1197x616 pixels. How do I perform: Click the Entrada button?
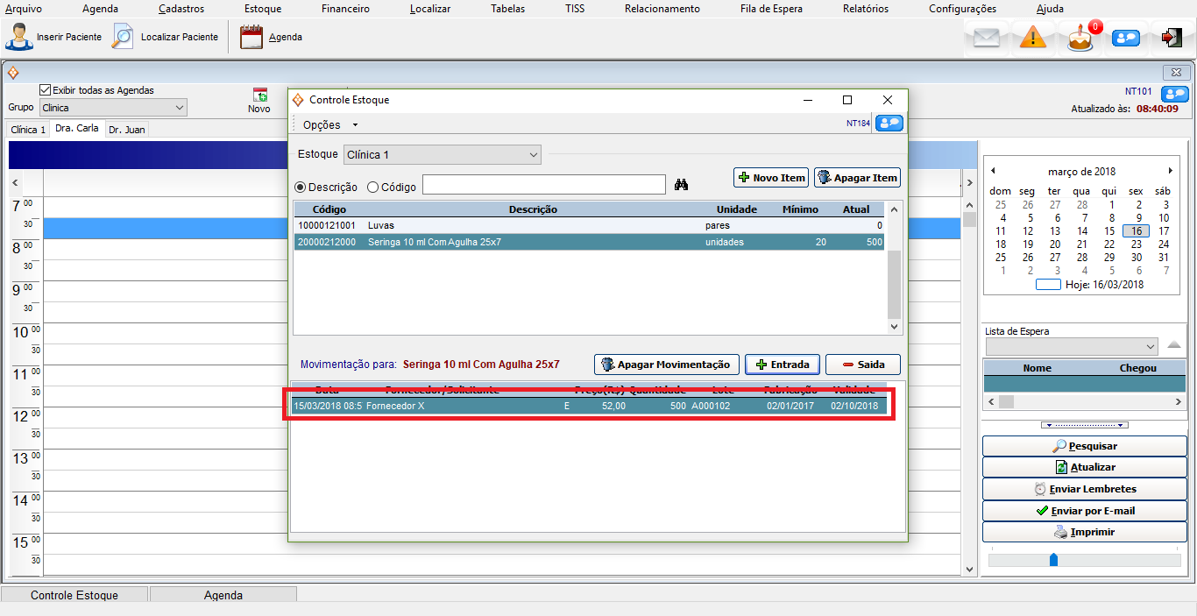tap(782, 365)
